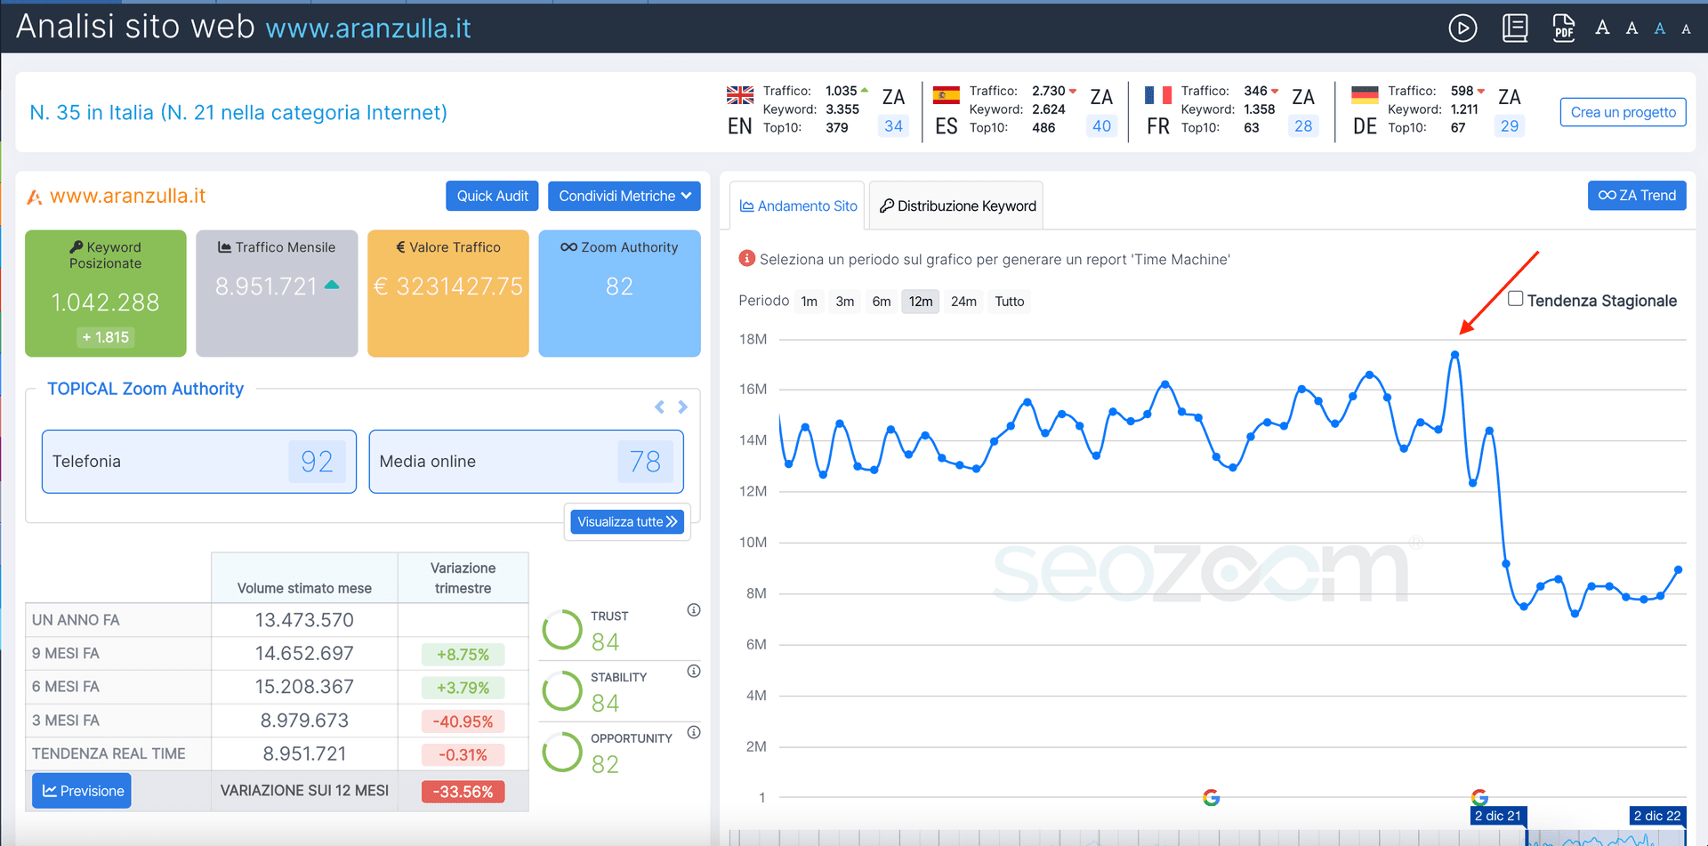Image resolution: width=1708 pixels, height=846 pixels.
Task: Click the ES ZA score 40 badge
Action: pos(1101,126)
